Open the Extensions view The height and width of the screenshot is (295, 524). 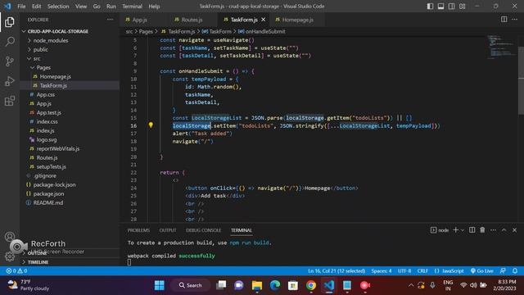coord(10,101)
